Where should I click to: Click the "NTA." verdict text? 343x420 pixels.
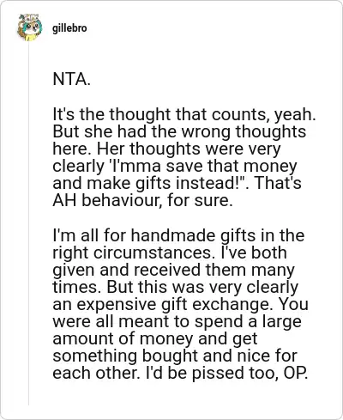pyautogui.click(x=71, y=79)
